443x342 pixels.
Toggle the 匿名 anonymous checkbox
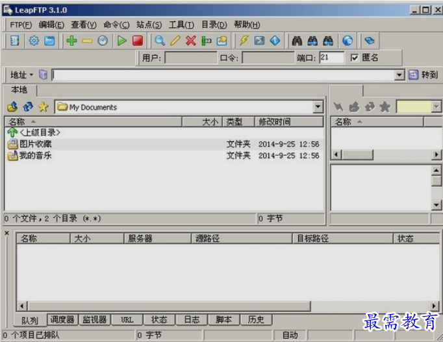354,58
